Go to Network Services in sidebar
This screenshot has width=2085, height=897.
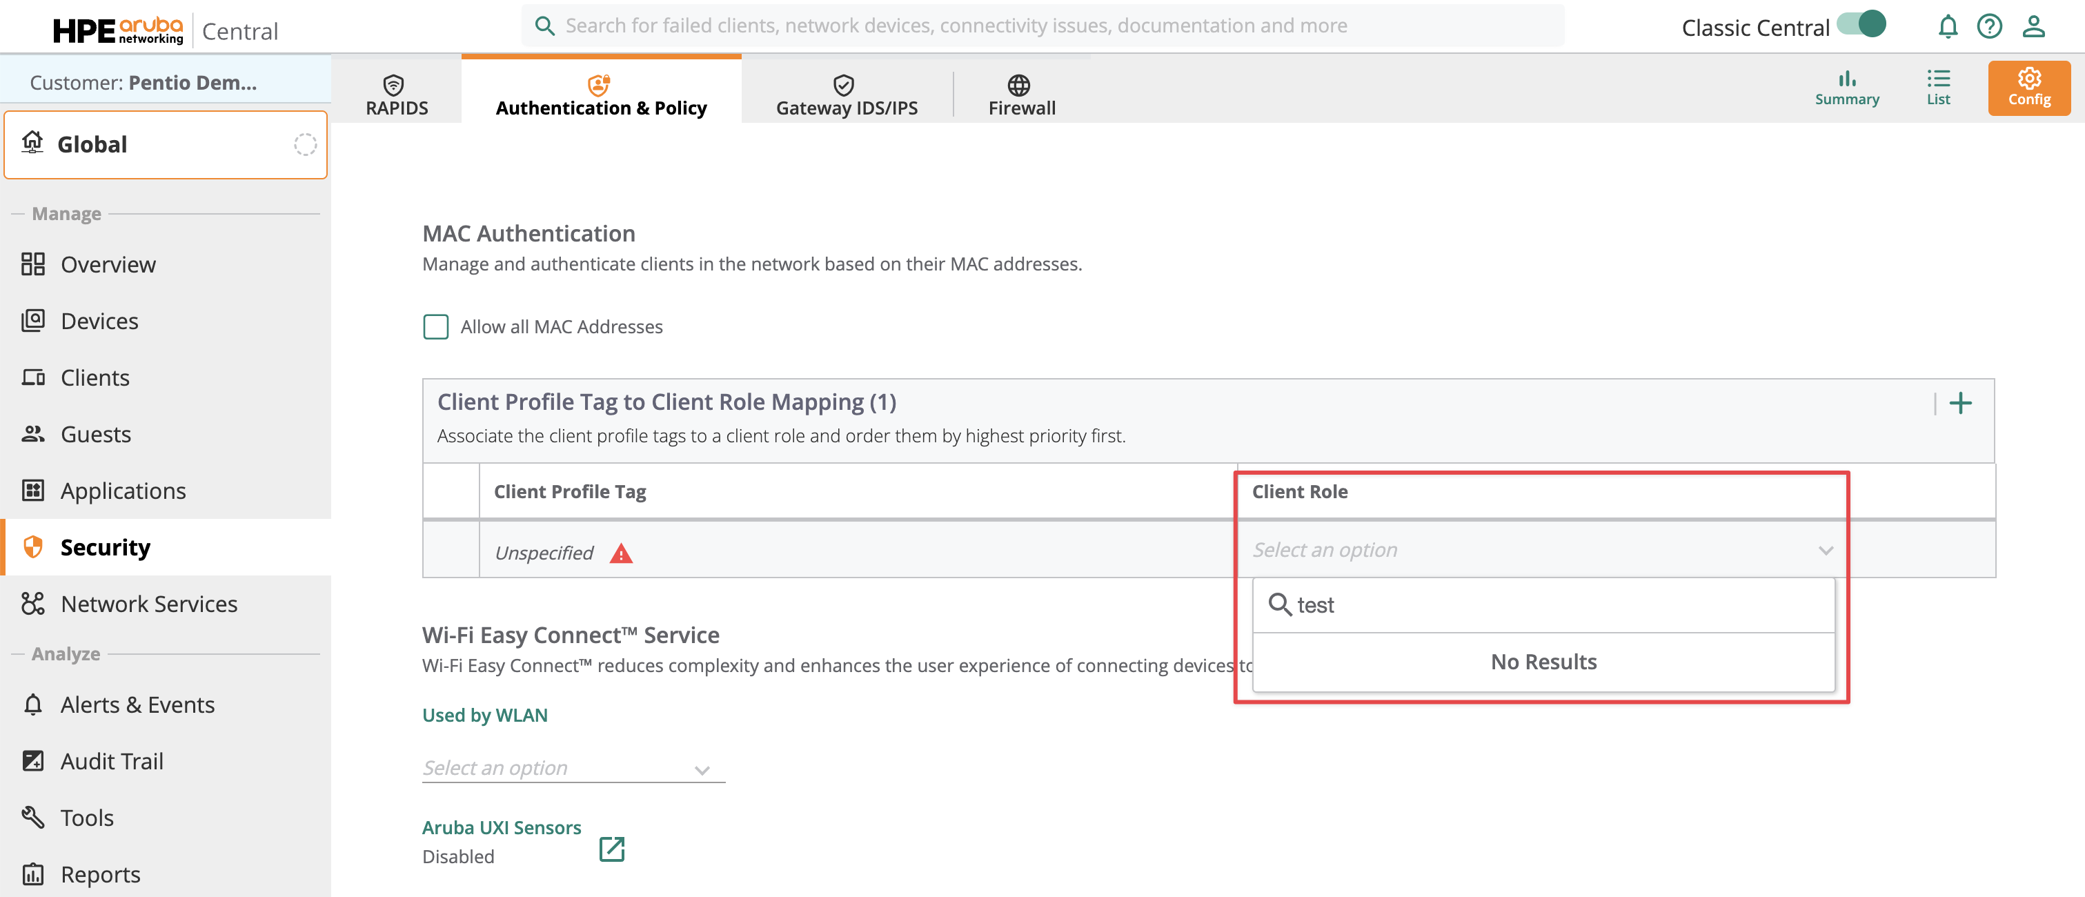(x=149, y=604)
